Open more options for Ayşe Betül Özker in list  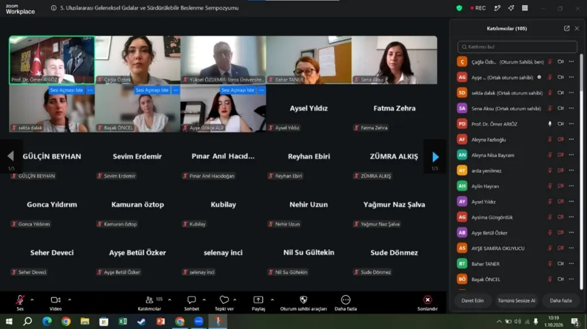coord(572,232)
